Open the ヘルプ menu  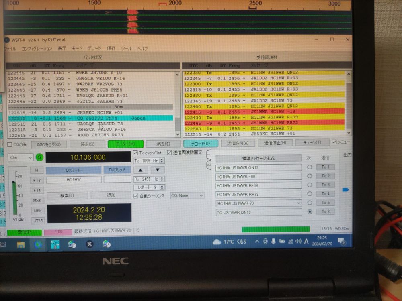143,48
